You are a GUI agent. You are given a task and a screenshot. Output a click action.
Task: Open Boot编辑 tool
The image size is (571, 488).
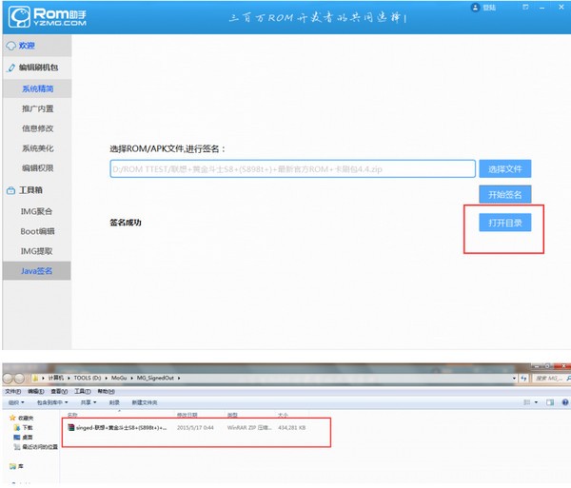(37, 231)
